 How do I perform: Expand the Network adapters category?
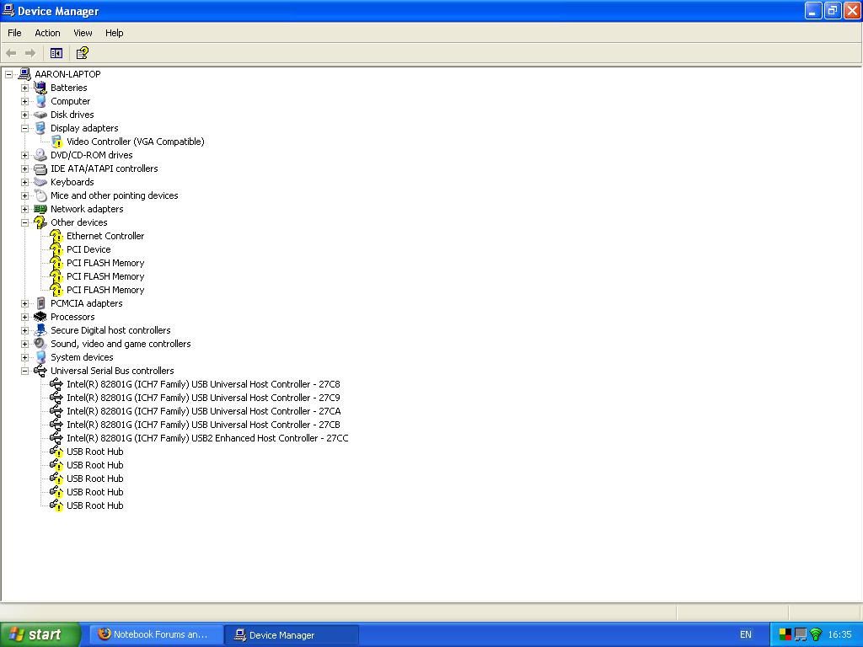click(x=24, y=209)
